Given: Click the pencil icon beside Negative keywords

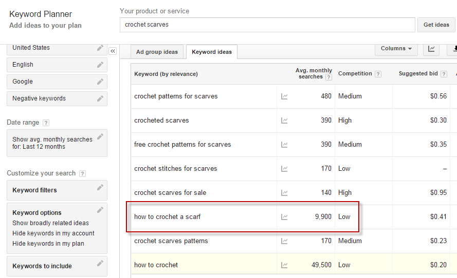Looking at the screenshot, I should [100, 98].
